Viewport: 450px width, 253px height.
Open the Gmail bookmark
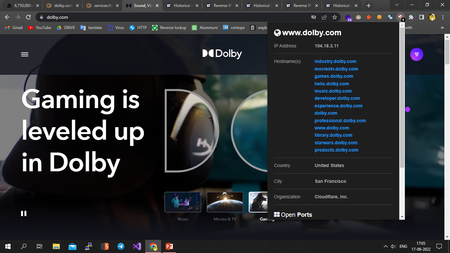[x=14, y=28]
